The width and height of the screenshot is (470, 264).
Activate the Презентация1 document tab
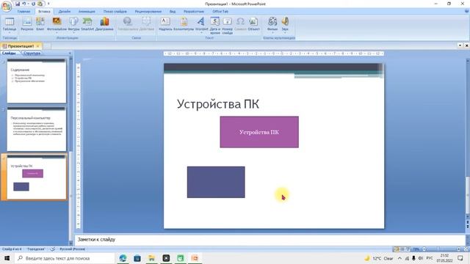click(x=21, y=46)
